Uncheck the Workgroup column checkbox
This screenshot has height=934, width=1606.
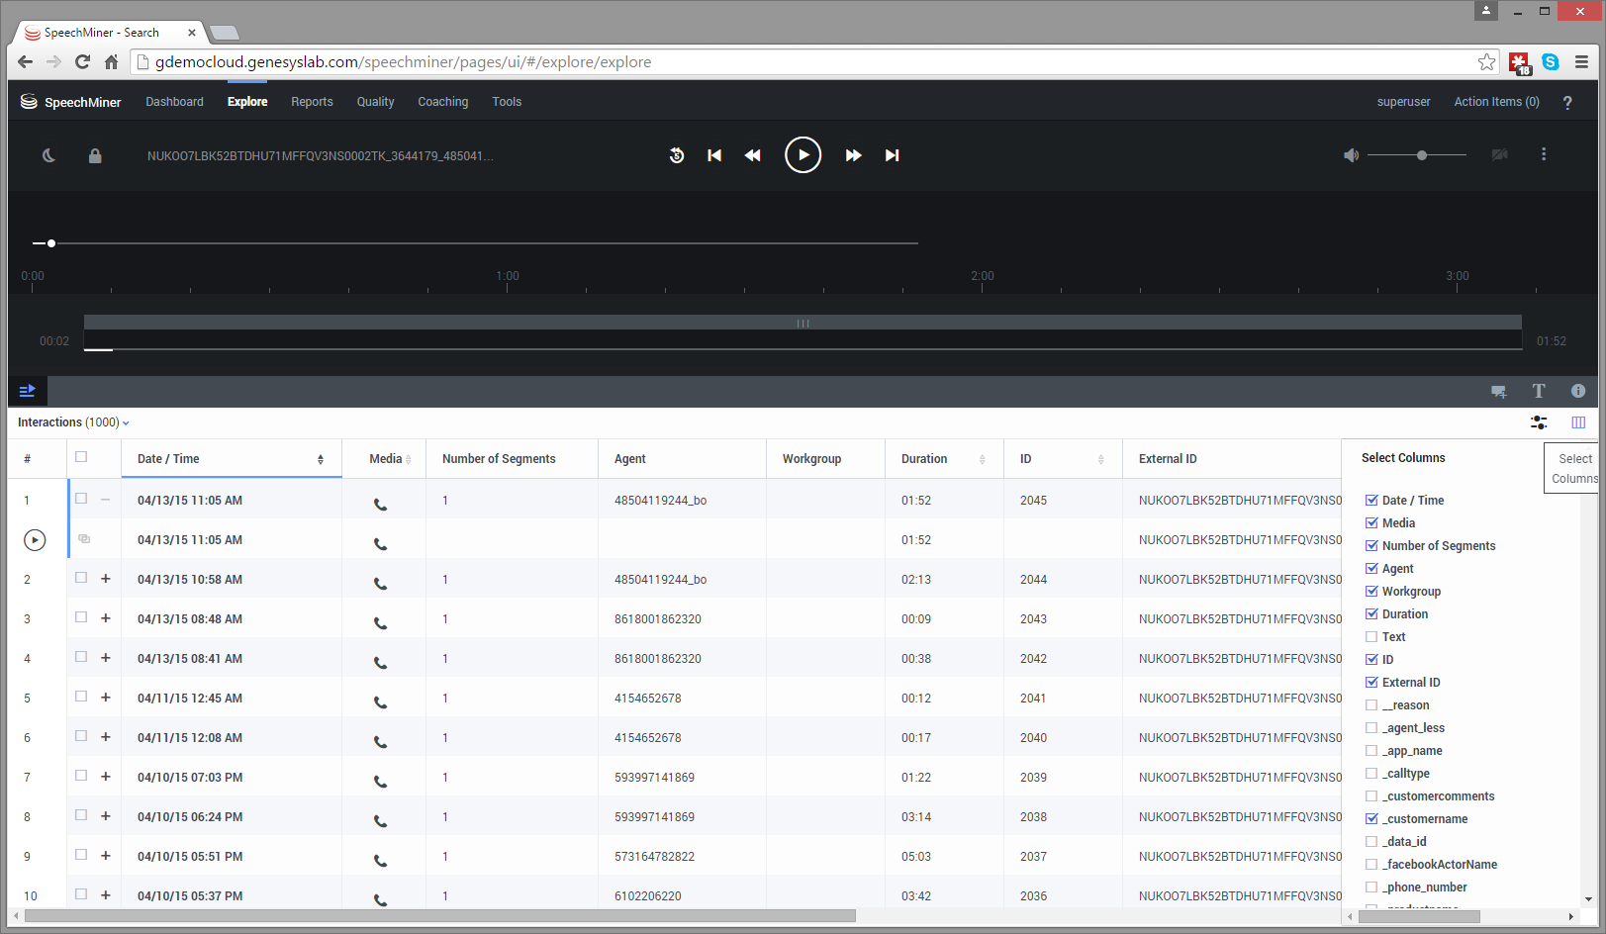[x=1371, y=592]
